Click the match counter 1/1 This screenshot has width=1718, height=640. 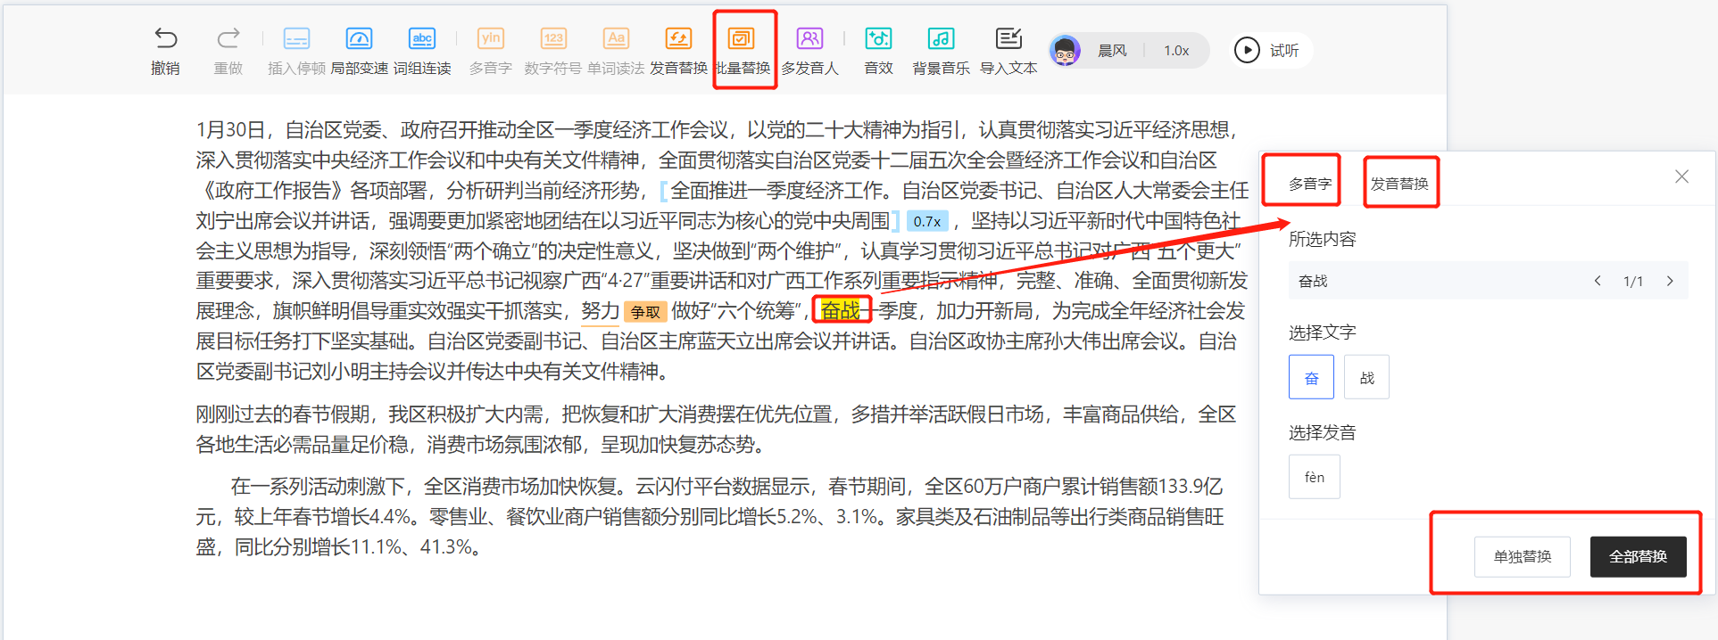click(x=1633, y=282)
